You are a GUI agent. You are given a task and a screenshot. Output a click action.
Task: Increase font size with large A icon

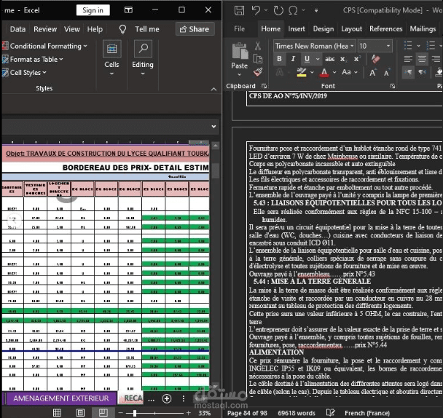pos(372,73)
